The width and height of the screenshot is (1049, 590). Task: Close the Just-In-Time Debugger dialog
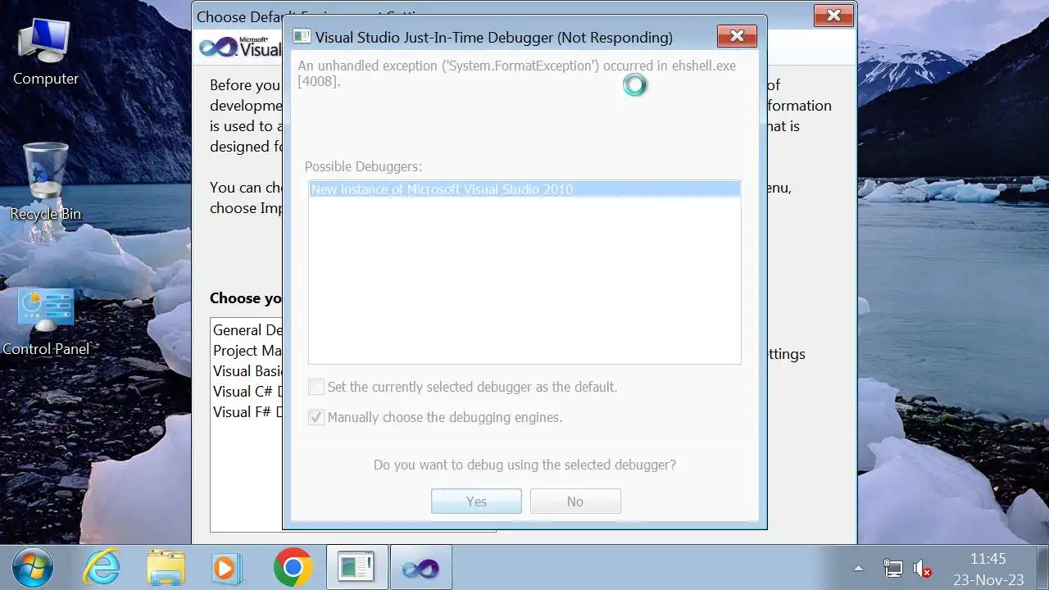(736, 36)
